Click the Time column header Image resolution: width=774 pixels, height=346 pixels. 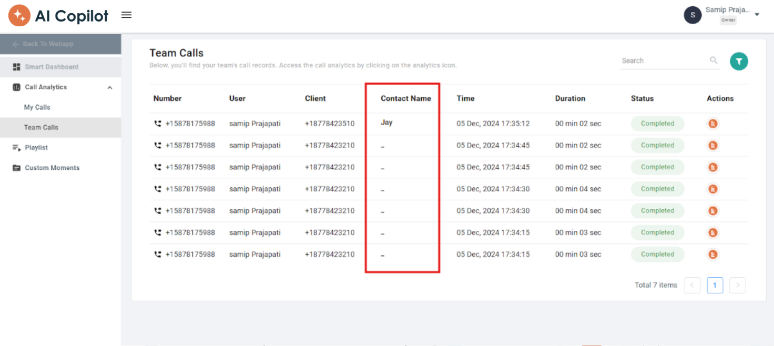[465, 98]
